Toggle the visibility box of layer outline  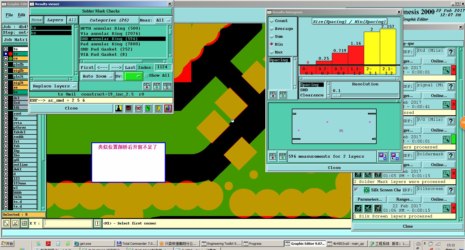click(x=6, y=165)
